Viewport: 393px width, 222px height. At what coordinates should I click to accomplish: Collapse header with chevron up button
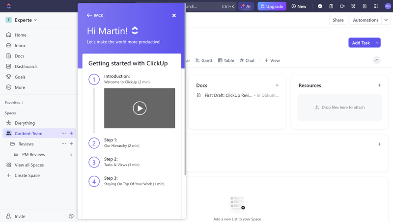tap(376, 60)
